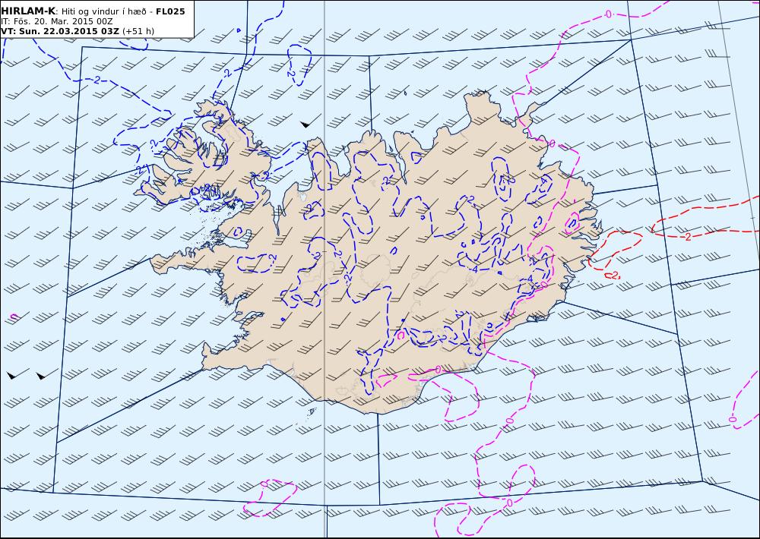The height and width of the screenshot is (539, 760).
Task: Click the valid time line "VT: Sun. 22.03.2015 03Z"
Action: click(59, 31)
